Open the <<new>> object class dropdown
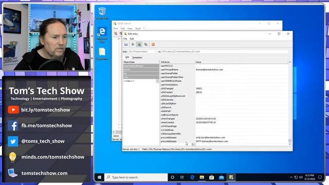The width and height of the screenshot is (329, 185). 157,81
